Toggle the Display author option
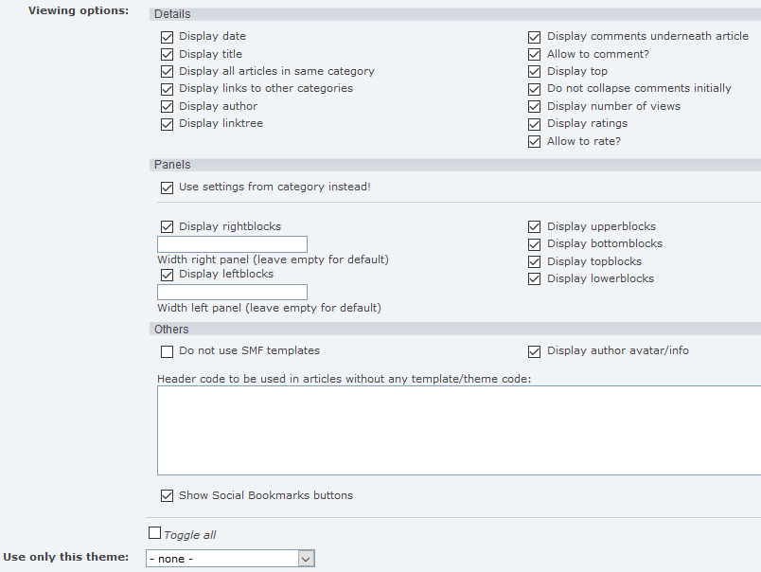The width and height of the screenshot is (761, 572). pos(168,106)
